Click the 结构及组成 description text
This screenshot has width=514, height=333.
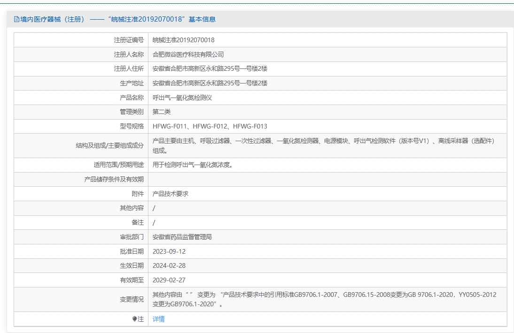[x=324, y=145]
